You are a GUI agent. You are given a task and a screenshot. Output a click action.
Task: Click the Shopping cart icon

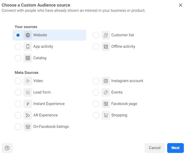pyautogui.click(x=106, y=115)
